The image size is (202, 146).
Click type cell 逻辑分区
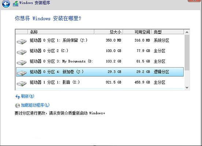(161, 72)
